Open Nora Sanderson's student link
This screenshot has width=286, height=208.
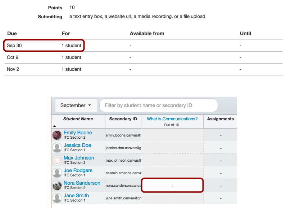pyautogui.click(x=82, y=183)
